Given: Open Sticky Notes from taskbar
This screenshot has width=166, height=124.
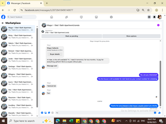Looking at the screenshot, I should coord(78,121).
